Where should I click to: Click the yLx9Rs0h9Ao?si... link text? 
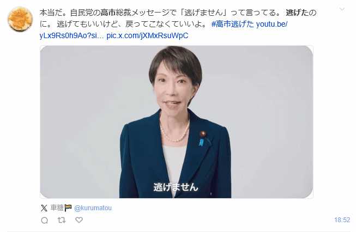(72, 35)
